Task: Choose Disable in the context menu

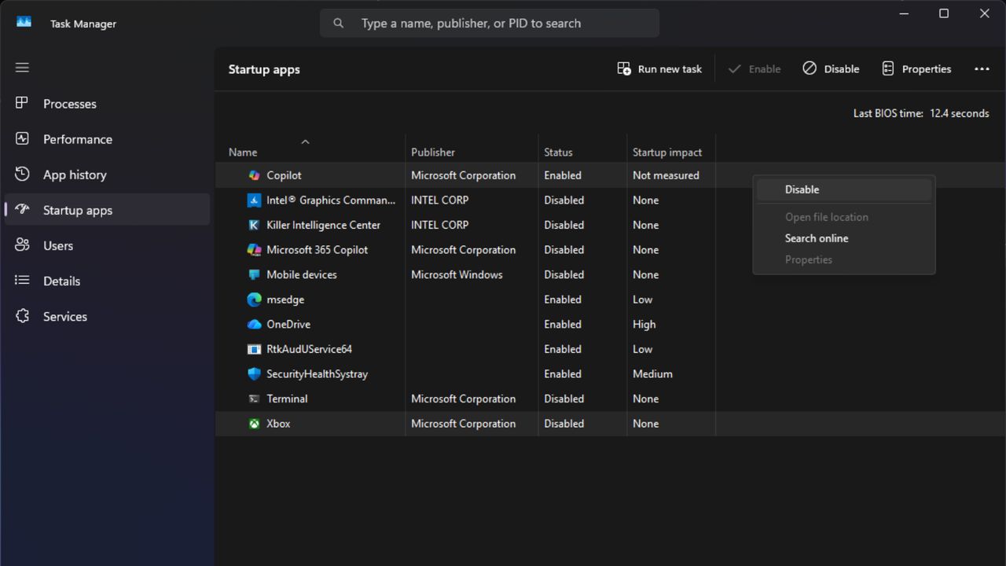Action: [844, 189]
